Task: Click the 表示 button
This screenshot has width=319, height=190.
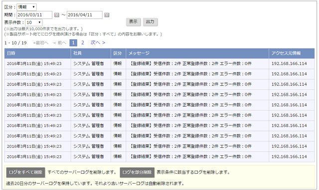Action: 133,22
